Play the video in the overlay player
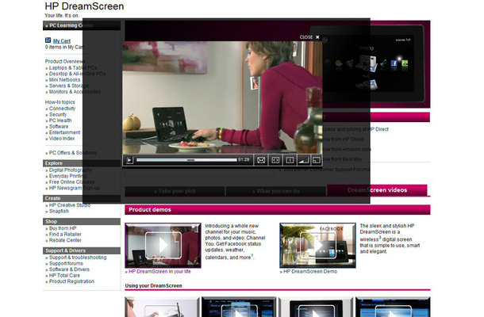This screenshot has height=317, width=484. (129, 160)
